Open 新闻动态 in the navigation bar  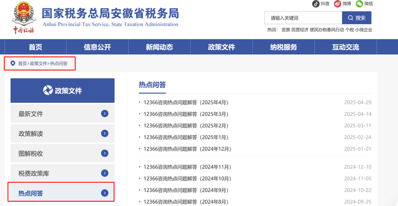pyautogui.click(x=159, y=47)
